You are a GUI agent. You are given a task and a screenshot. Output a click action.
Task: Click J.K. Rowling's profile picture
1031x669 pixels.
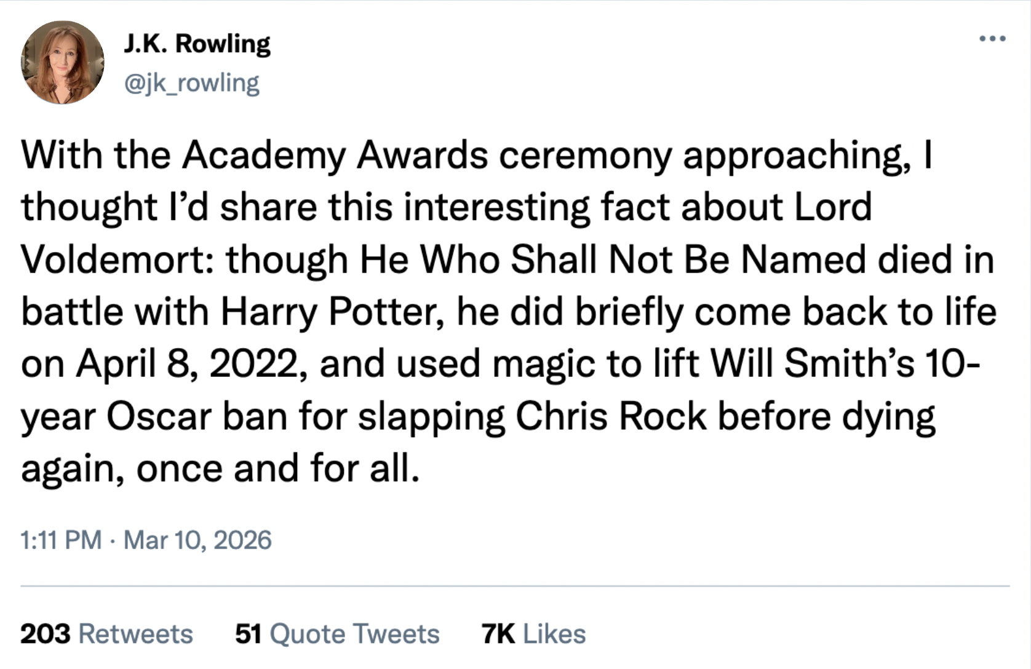click(x=63, y=63)
